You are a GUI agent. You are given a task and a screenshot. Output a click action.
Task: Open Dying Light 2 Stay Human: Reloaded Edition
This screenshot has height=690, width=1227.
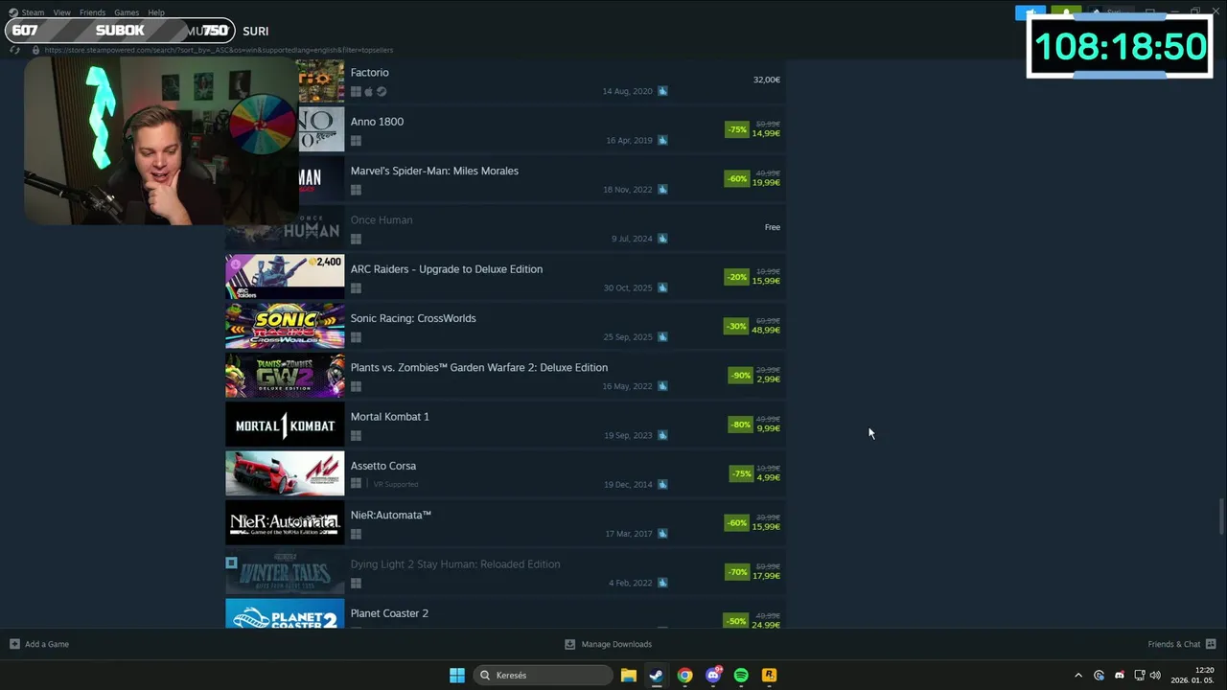(x=454, y=564)
